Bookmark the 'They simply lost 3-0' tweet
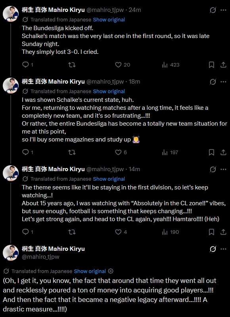 [x=211, y=65]
